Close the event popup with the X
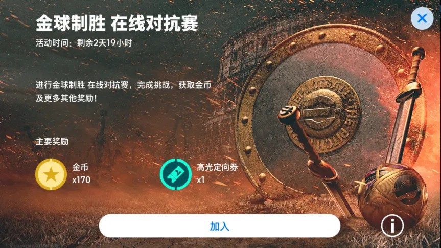 point(422,18)
